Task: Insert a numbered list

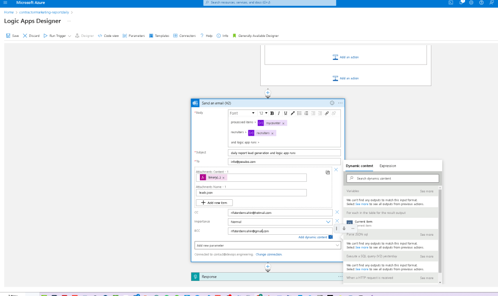Action: [x=306, y=113]
